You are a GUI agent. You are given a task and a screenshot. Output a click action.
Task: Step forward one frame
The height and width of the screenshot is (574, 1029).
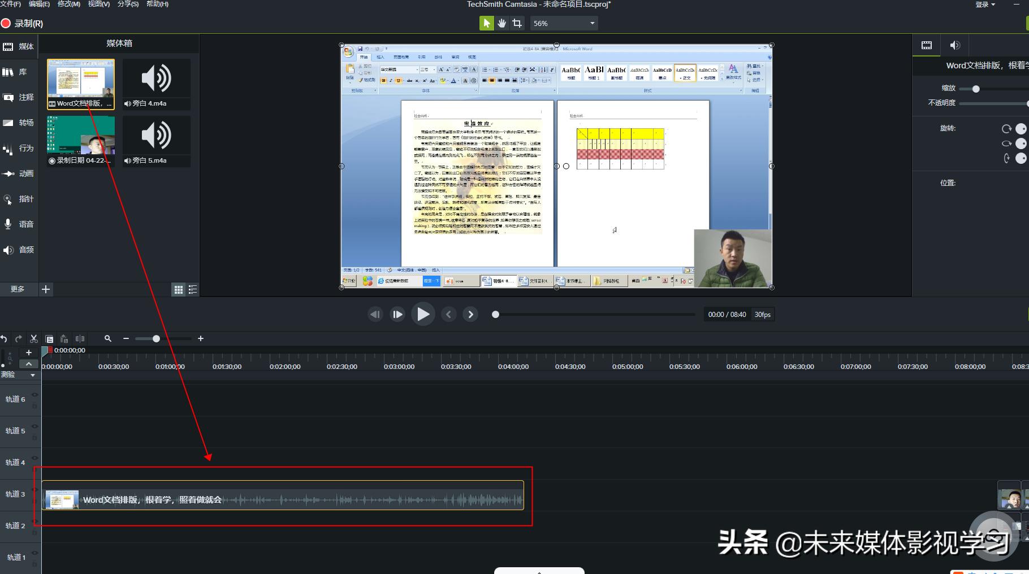tap(397, 314)
